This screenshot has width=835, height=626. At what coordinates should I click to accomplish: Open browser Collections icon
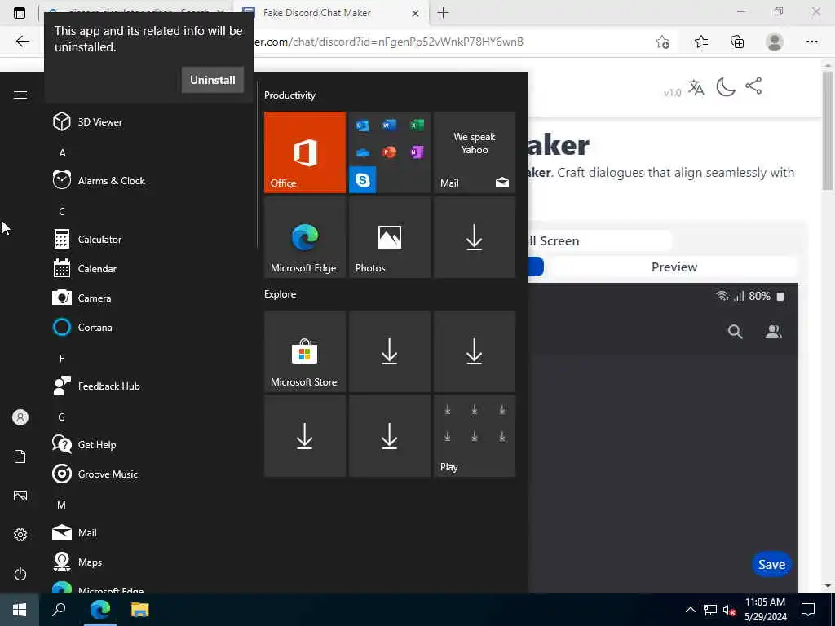737,42
